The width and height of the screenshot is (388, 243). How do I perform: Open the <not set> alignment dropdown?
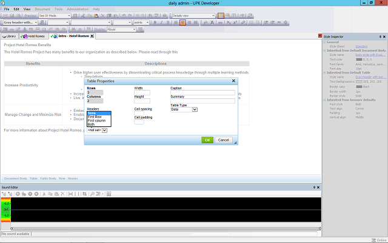click(x=104, y=130)
